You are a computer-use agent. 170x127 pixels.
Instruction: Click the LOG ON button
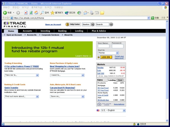point(106,57)
